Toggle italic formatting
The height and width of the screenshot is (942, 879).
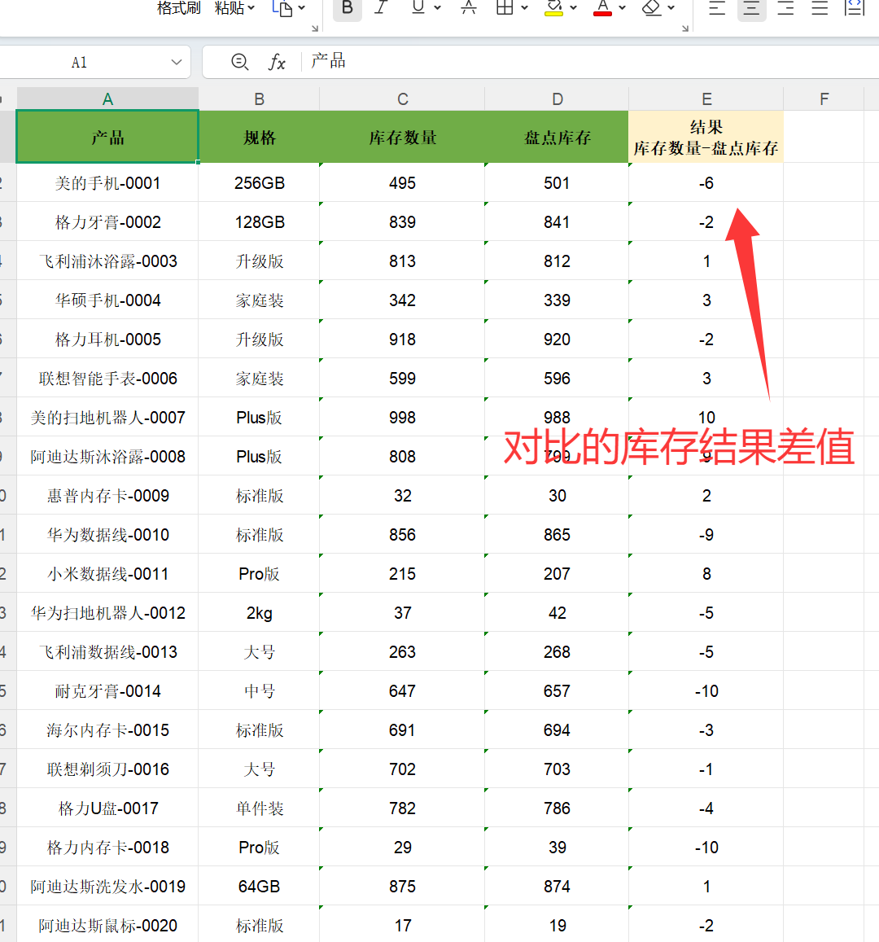click(x=381, y=7)
